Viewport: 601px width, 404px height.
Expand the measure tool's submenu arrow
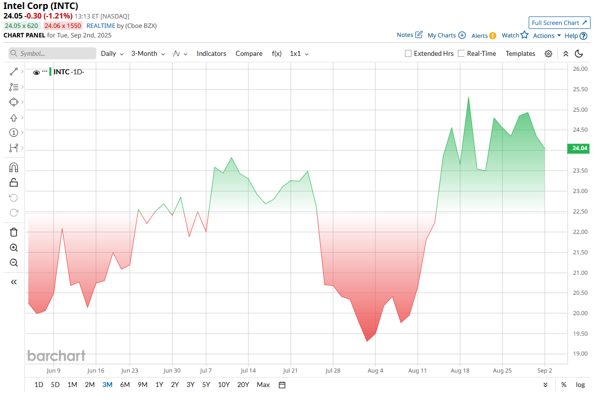(x=22, y=148)
